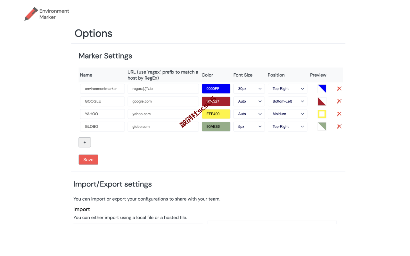
Task: Add a new marker with plus button
Action: click(x=85, y=142)
